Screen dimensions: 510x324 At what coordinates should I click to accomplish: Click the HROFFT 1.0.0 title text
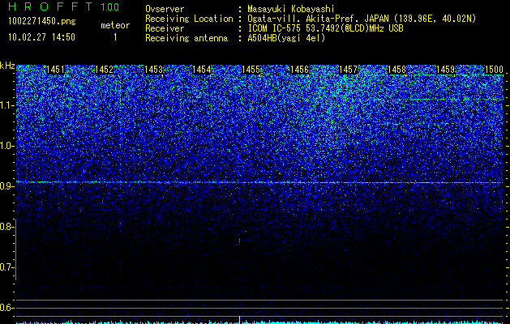click(x=64, y=6)
